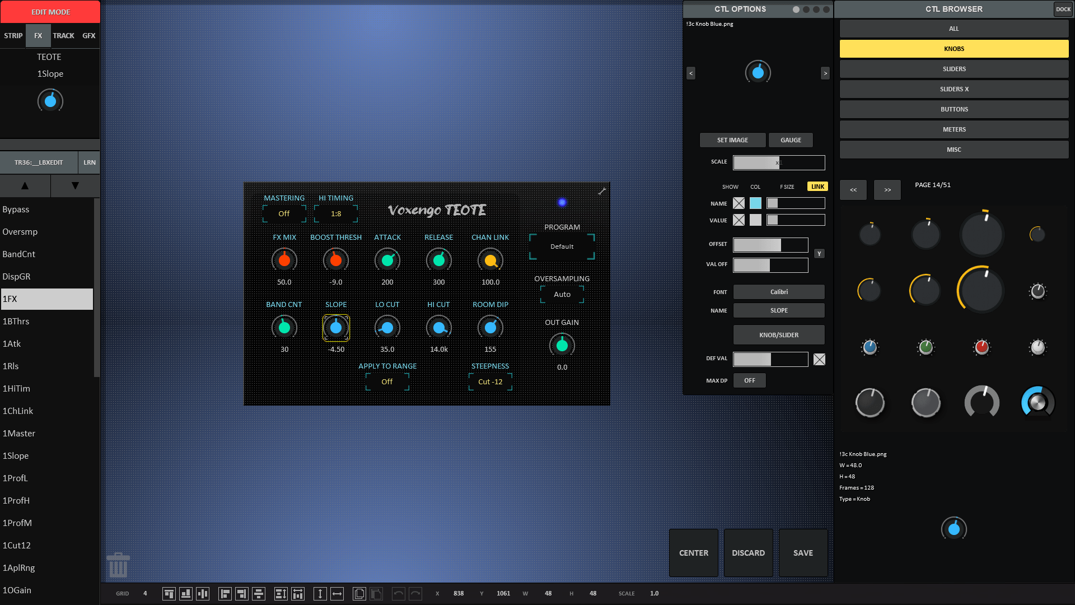Switch to the GFX tab
The height and width of the screenshot is (605, 1075).
[88, 35]
